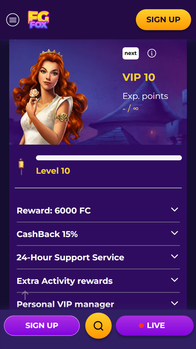Screen dimensions: 196x349
Task: Expand the CashBack 15% chevron
Action: [x=174, y=233]
